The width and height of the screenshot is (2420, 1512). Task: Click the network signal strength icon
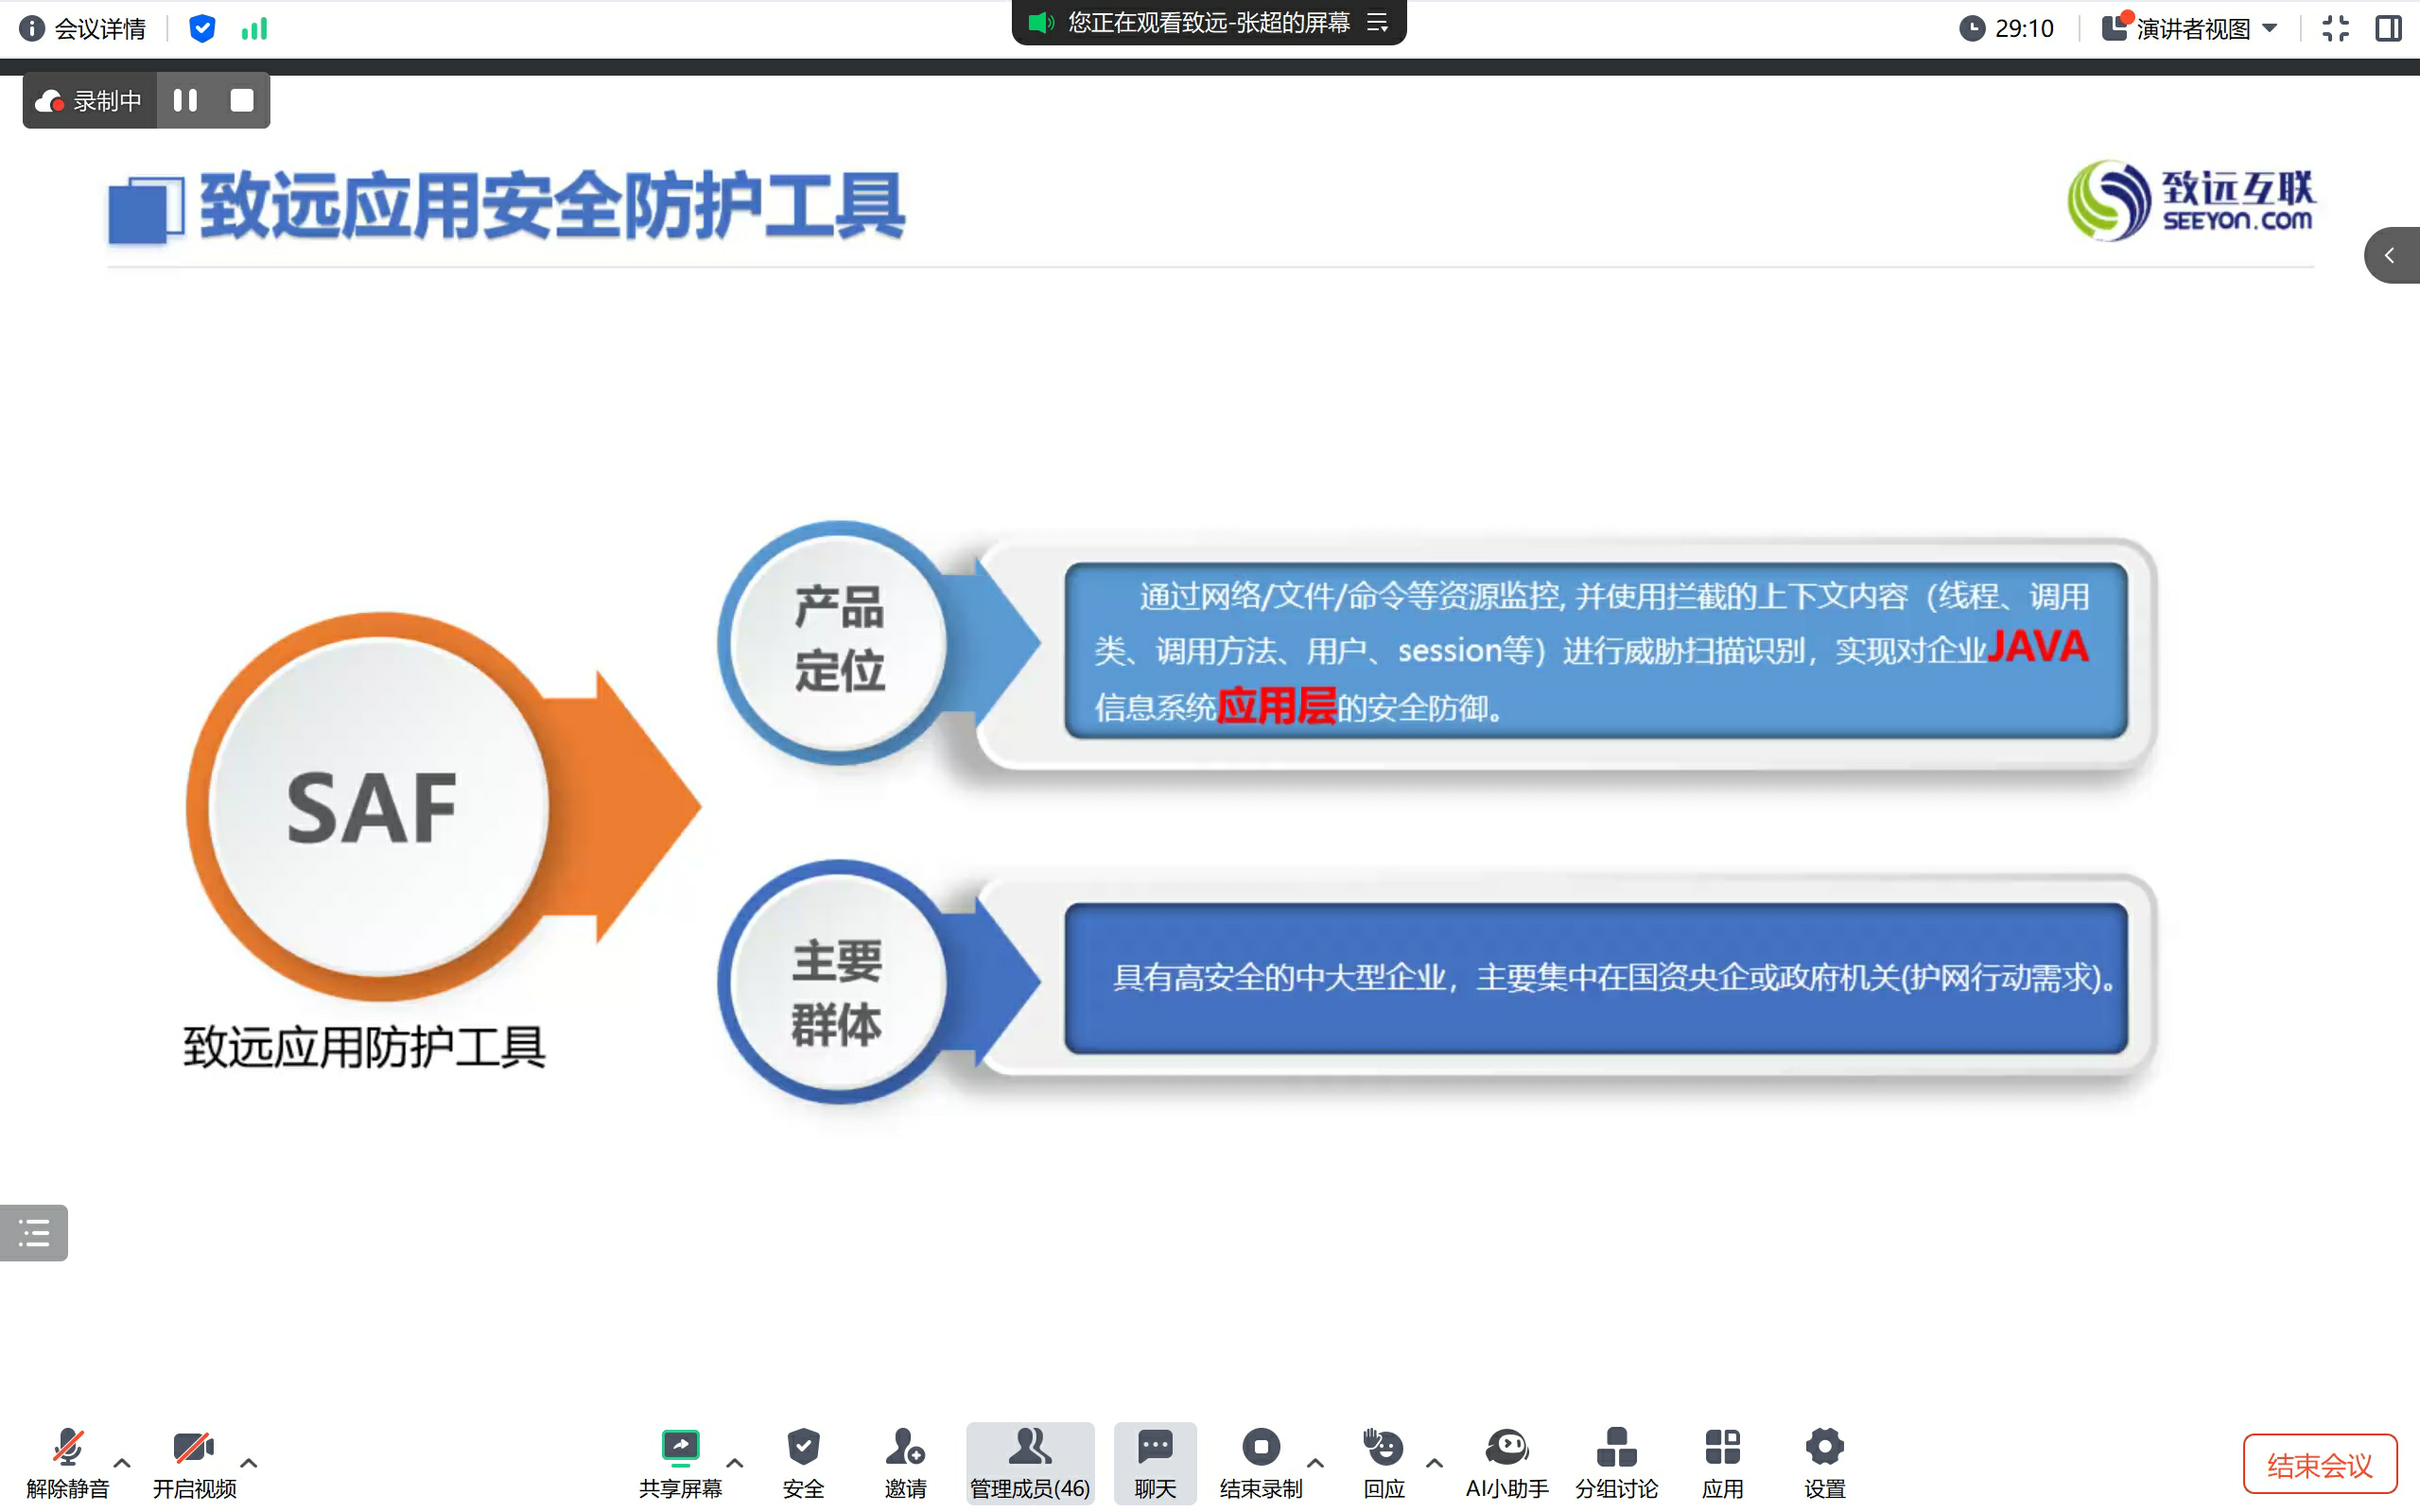pyautogui.click(x=254, y=29)
